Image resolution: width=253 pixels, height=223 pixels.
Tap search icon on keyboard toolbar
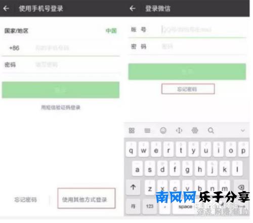211,130
